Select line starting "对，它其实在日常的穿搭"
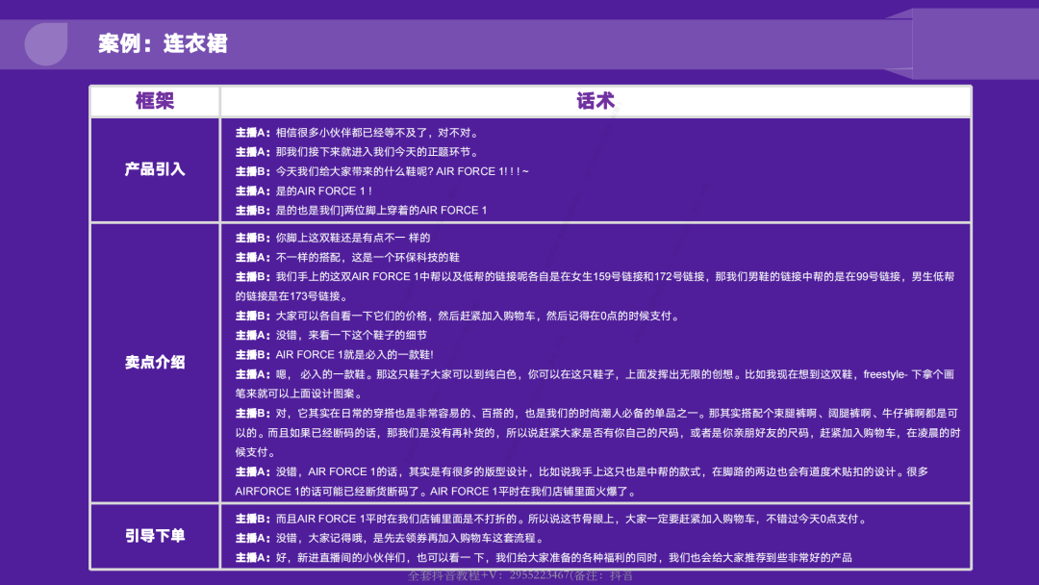 [596, 414]
